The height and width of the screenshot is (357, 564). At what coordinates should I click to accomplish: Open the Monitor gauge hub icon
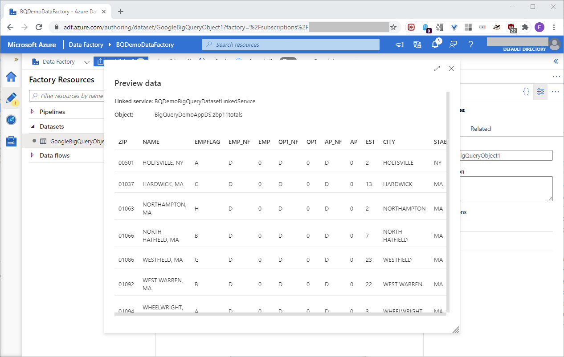11,120
